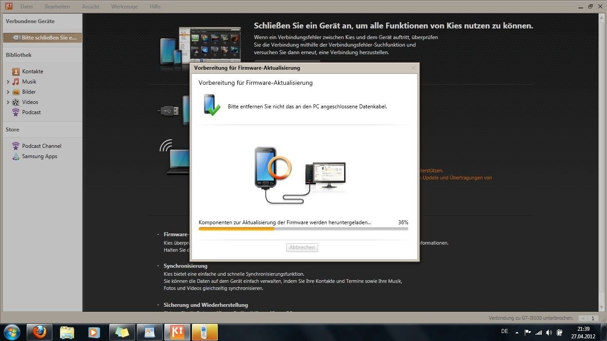Click the Abbrechen button in the dialog
607x341 pixels.
tap(302, 247)
